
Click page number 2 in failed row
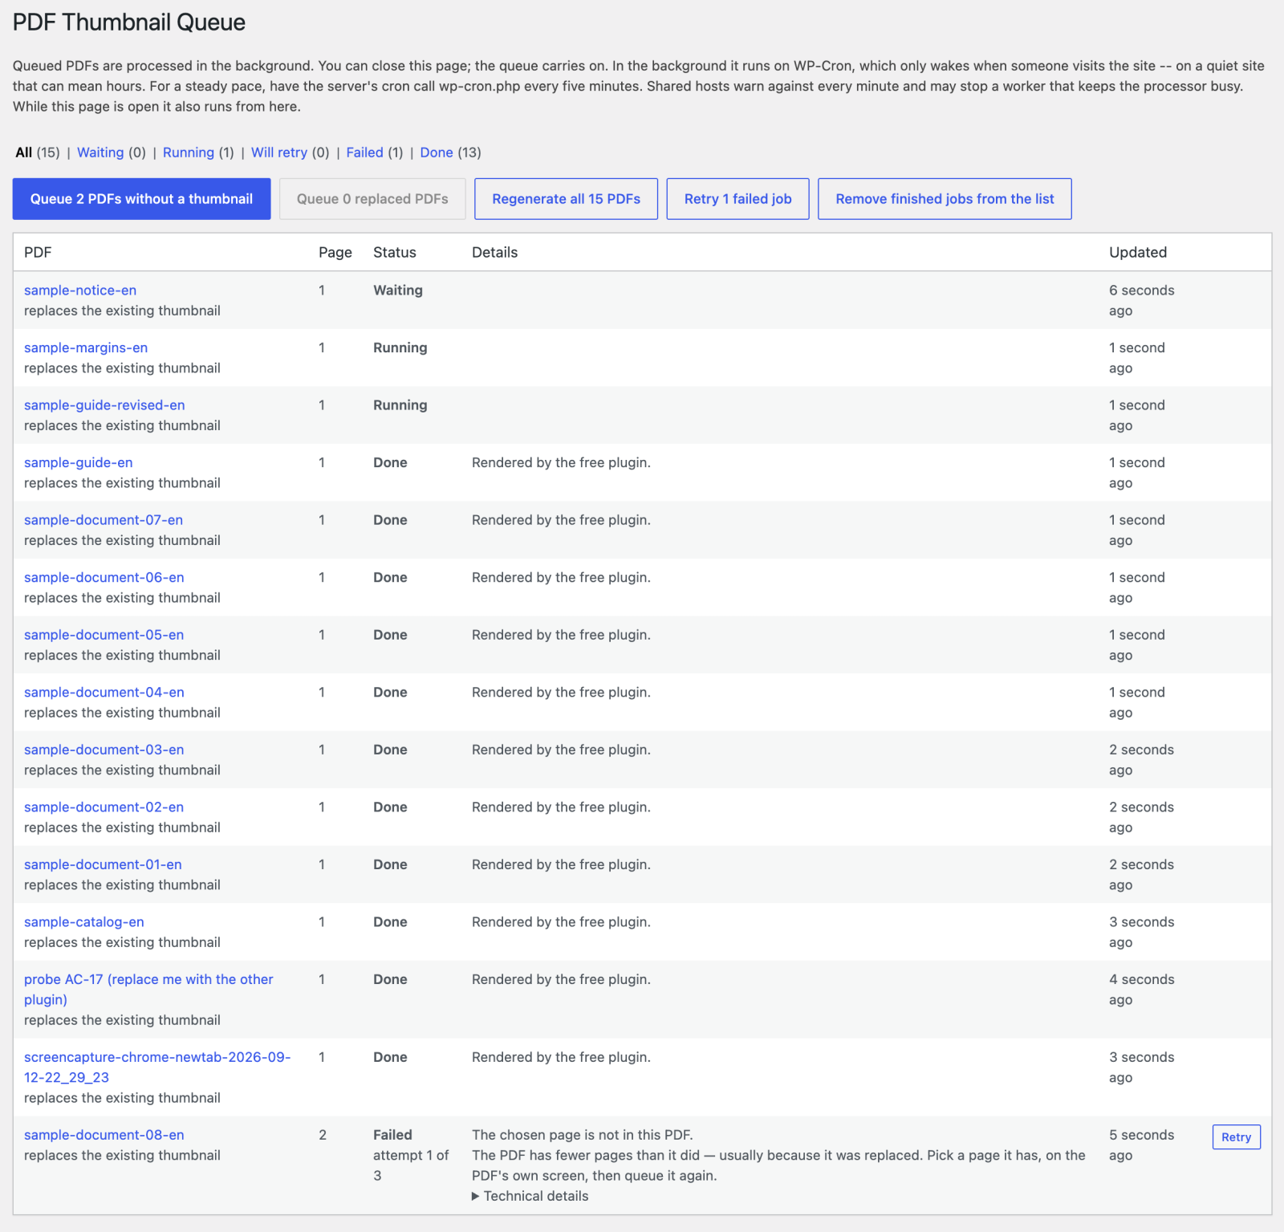(323, 1135)
